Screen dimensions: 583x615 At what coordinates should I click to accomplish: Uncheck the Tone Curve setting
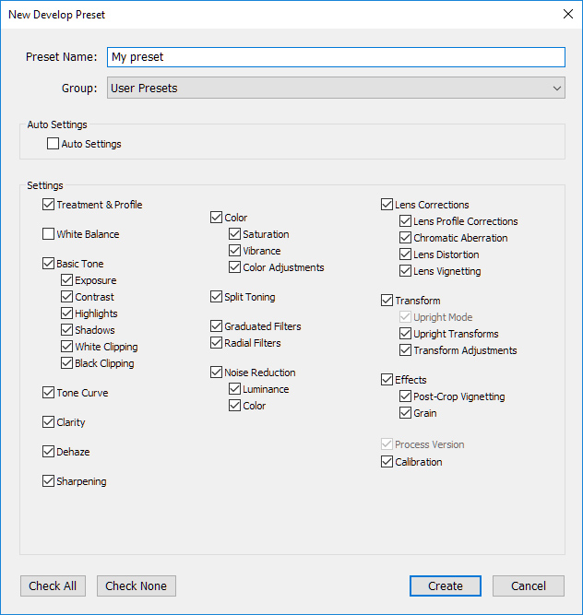pyautogui.click(x=49, y=393)
